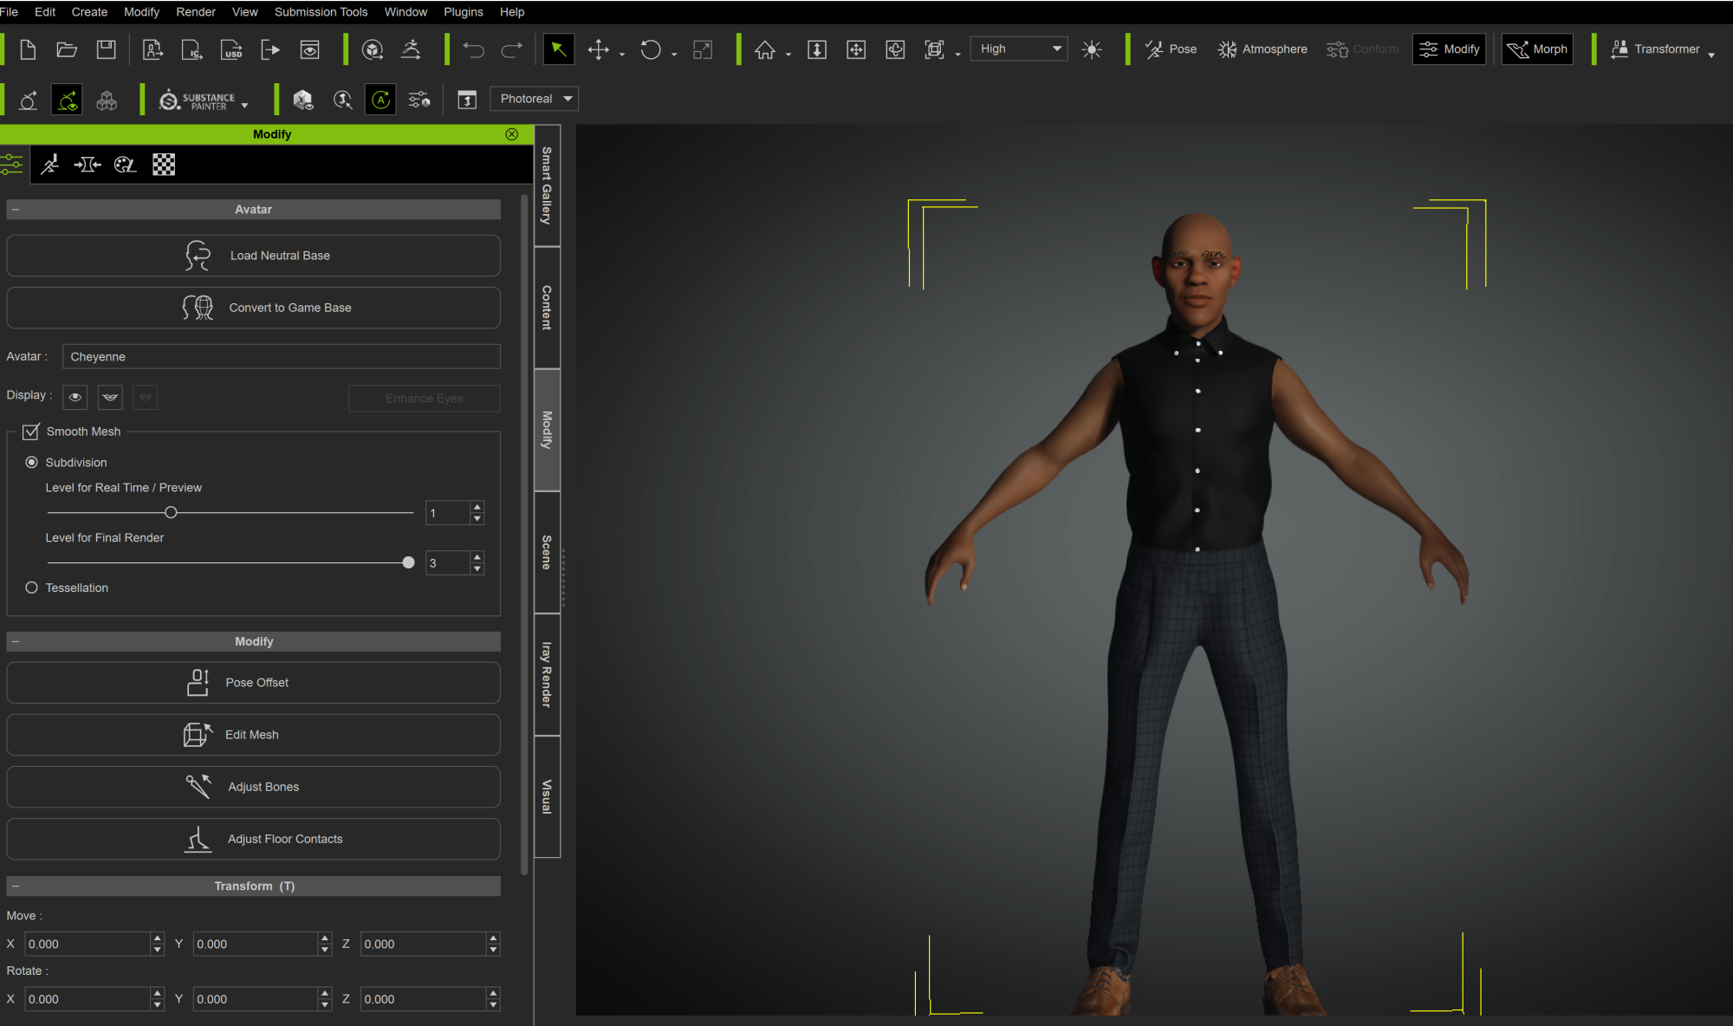Pick the Rotate tool icon
Viewport: 1733px width, 1026px height.
[651, 49]
